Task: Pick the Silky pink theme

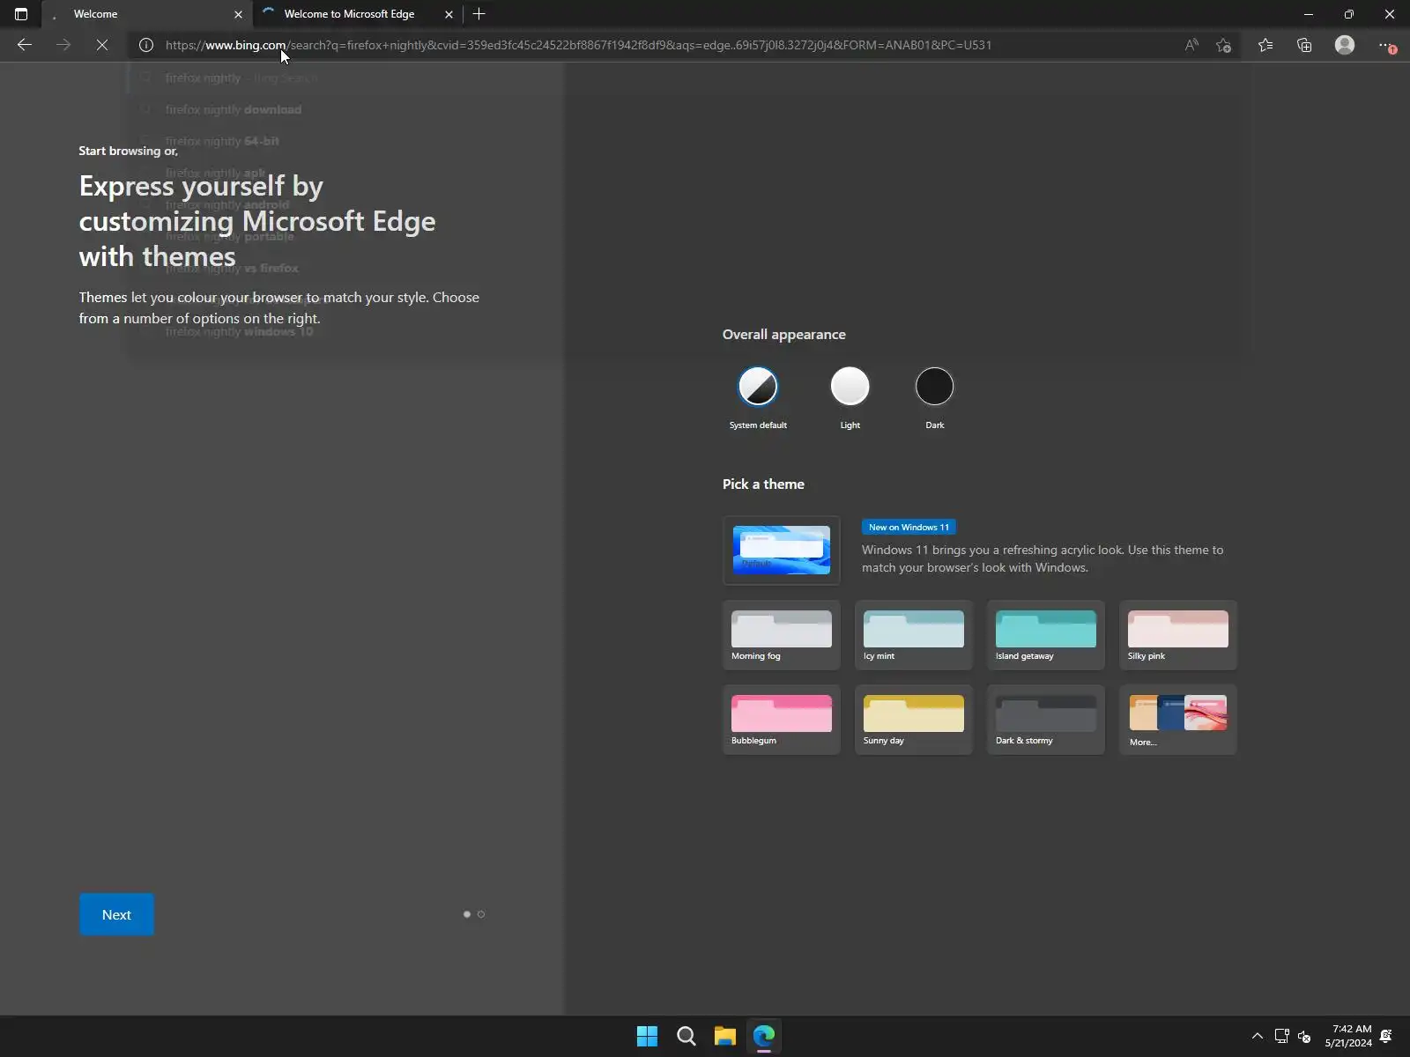Action: 1178,635
